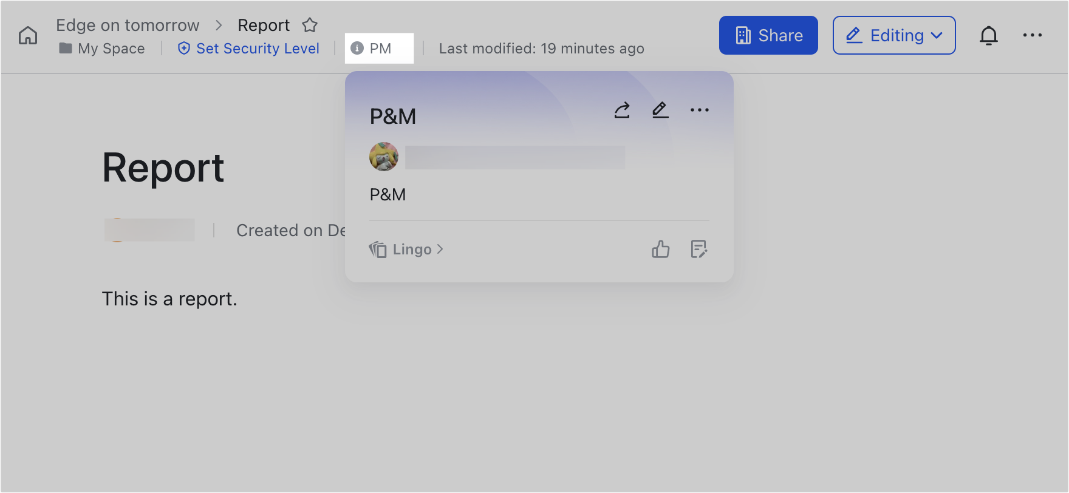The height and width of the screenshot is (493, 1069).
Task: Open feedback note icon on the glossary card
Action: point(699,250)
